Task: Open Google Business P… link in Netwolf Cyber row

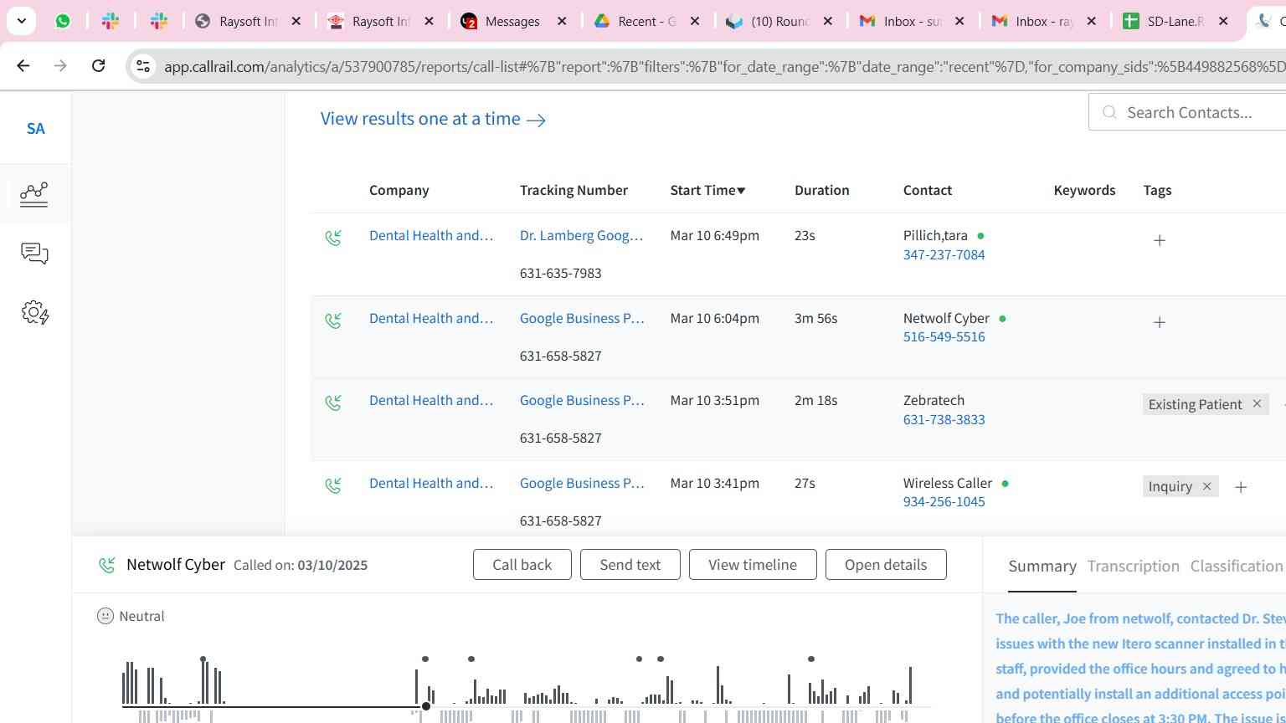Action: [x=582, y=319]
